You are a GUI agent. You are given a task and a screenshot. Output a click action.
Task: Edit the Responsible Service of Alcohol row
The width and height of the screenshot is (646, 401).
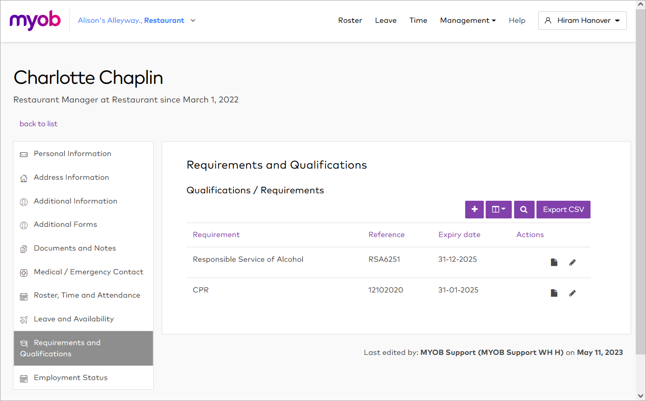pos(572,262)
